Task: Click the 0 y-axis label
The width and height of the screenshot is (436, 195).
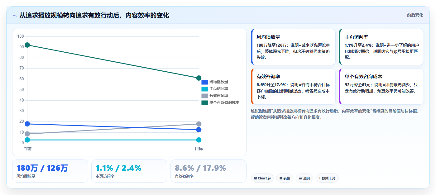Action: [x=22, y=143]
